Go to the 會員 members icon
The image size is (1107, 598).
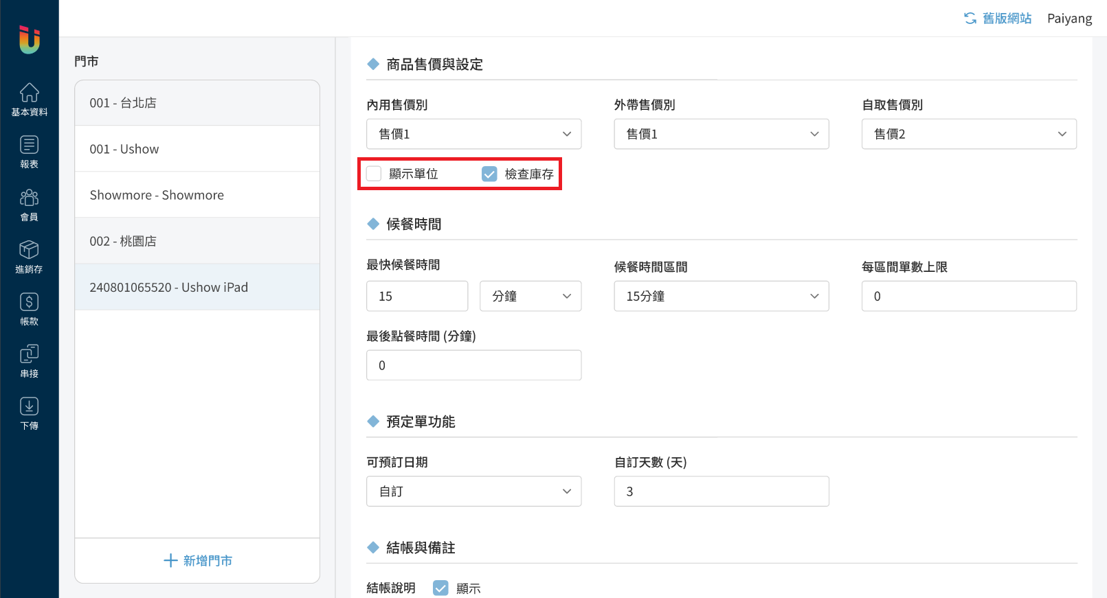point(29,198)
